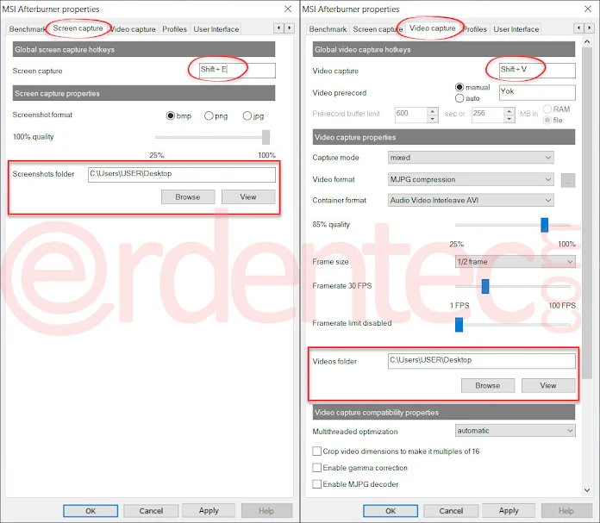Open Benchmark tab in right window

pos(328,29)
